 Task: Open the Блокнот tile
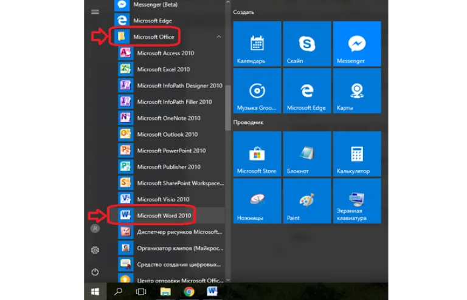pos(307,154)
